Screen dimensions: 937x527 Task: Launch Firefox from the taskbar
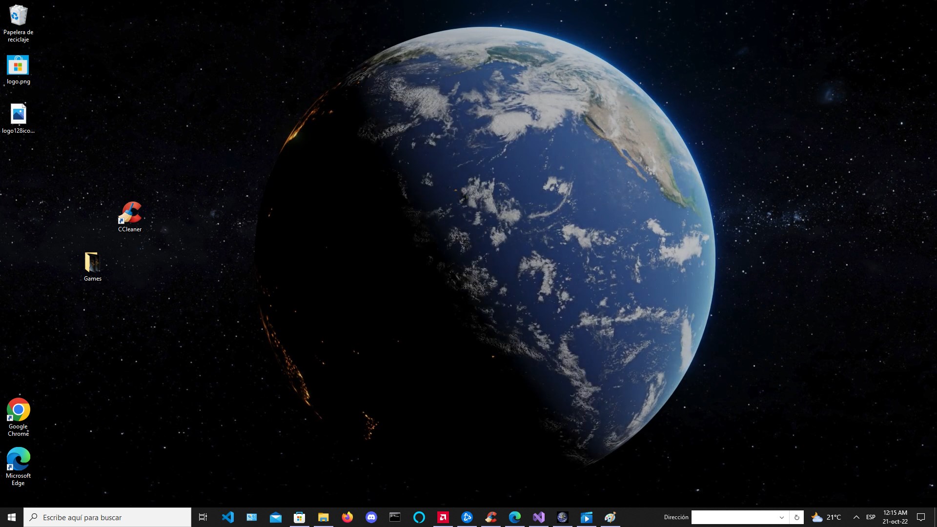click(x=347, y=517)
